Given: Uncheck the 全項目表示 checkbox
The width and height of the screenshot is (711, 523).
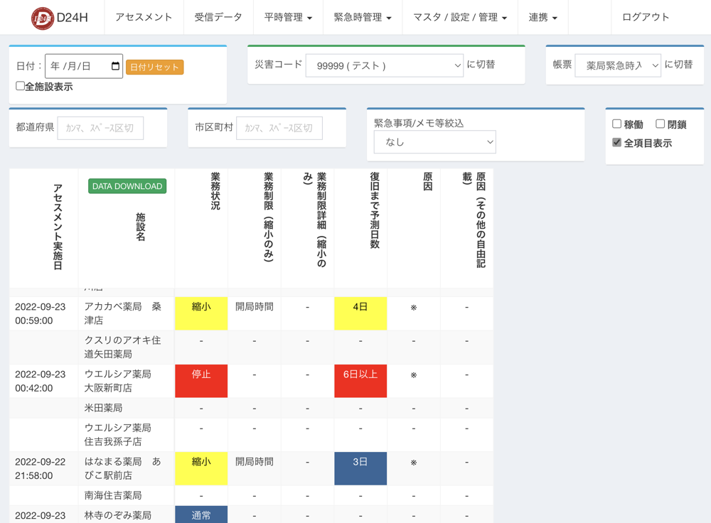Looking at the screenshot, I should pyautogui.click(x=616, y=142).
